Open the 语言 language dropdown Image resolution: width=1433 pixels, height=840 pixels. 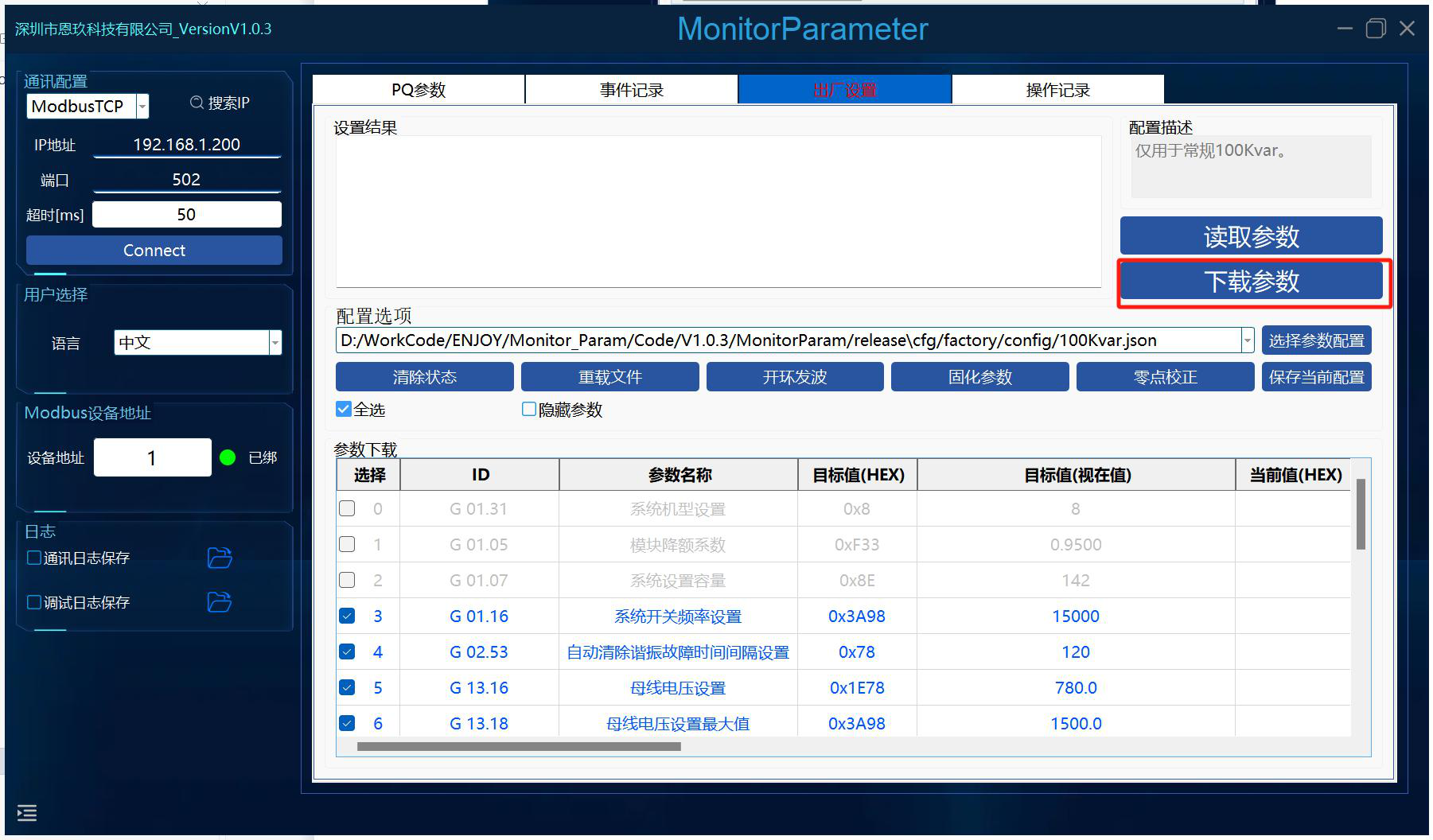(x=275, y=342)
